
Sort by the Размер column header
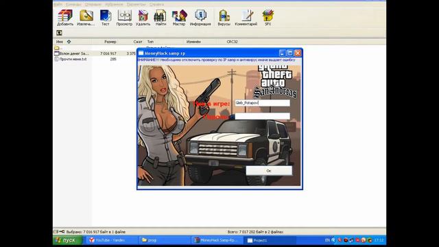point(110,42)
